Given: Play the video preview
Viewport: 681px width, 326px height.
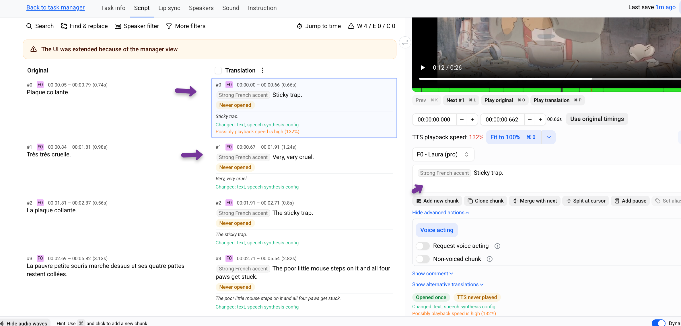Looking at the screenshot, I should point(423,68).
